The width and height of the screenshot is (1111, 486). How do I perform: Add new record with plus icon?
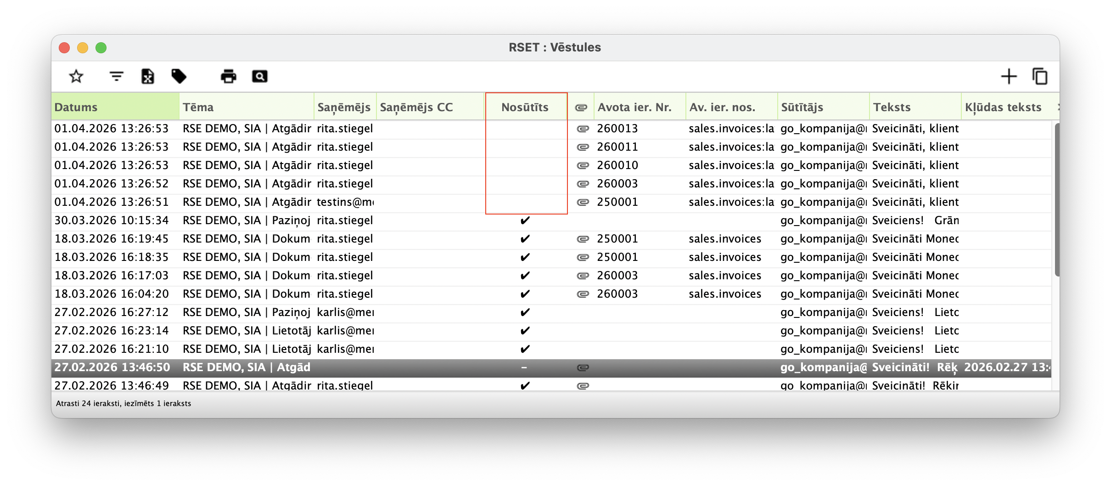click(x=1009, y=76)
